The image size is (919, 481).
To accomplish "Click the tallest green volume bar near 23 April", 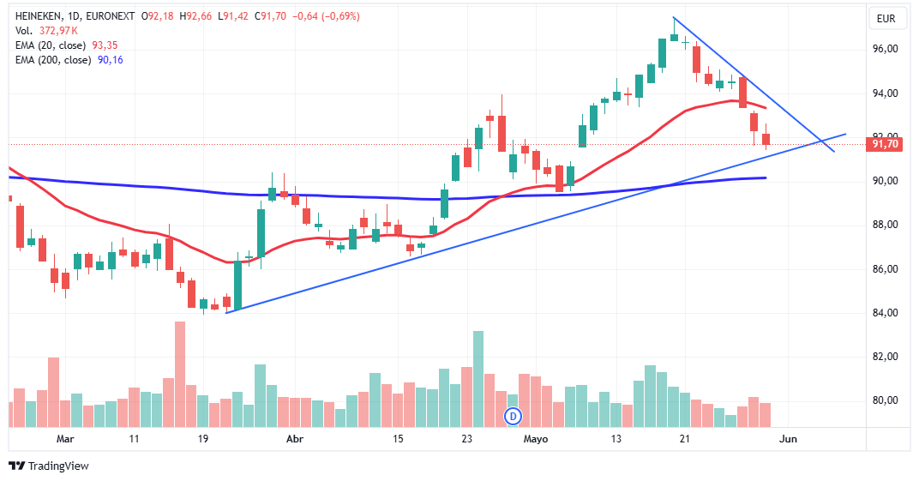I will click(x=478, y=378).
